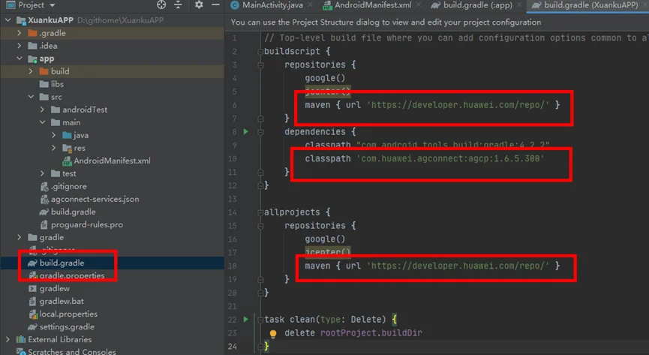
Task: Switch to build.gradle (:app) tab
Action: (477, 5)
